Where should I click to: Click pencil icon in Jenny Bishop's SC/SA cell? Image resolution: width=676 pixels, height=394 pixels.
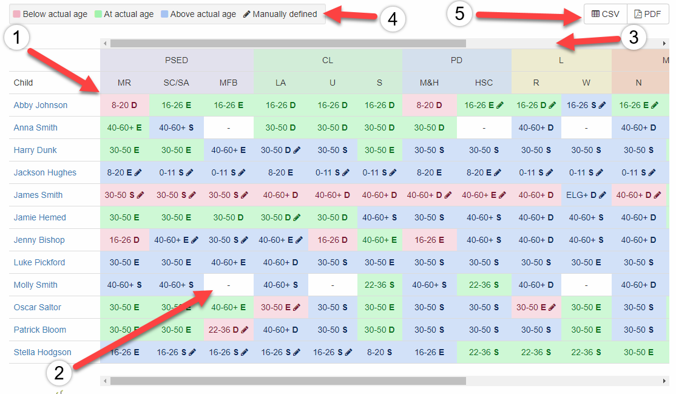click(x=195, y=240)
